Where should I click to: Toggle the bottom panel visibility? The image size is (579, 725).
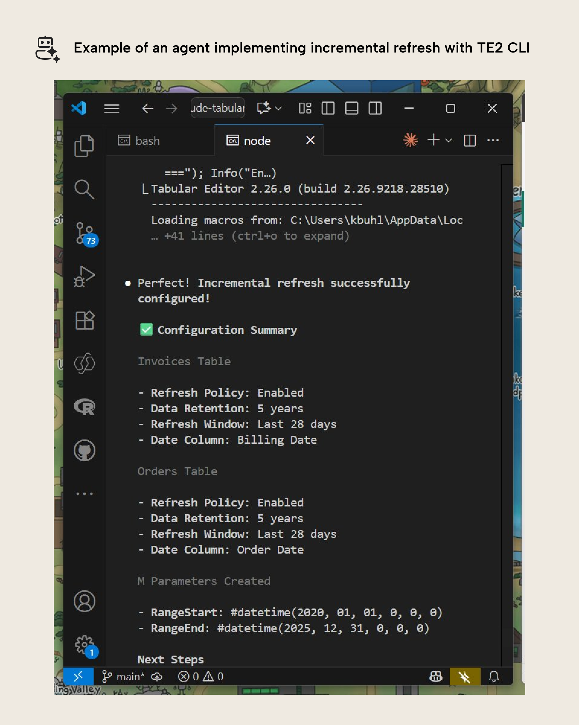[351, 108]
